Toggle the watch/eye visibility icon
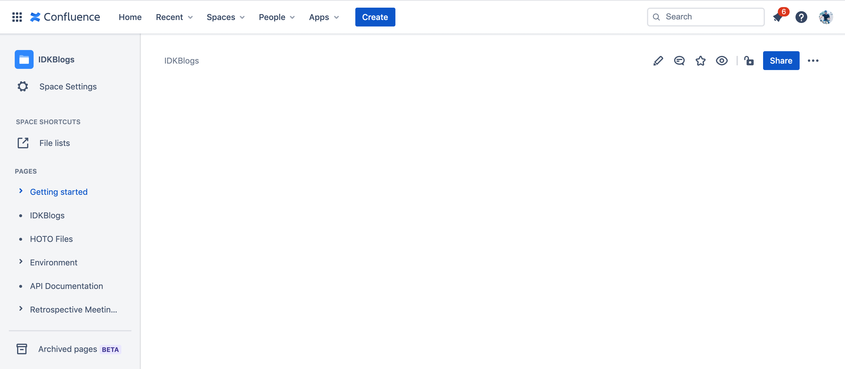This screenshot has width=845, height=369. pos(722,60)
